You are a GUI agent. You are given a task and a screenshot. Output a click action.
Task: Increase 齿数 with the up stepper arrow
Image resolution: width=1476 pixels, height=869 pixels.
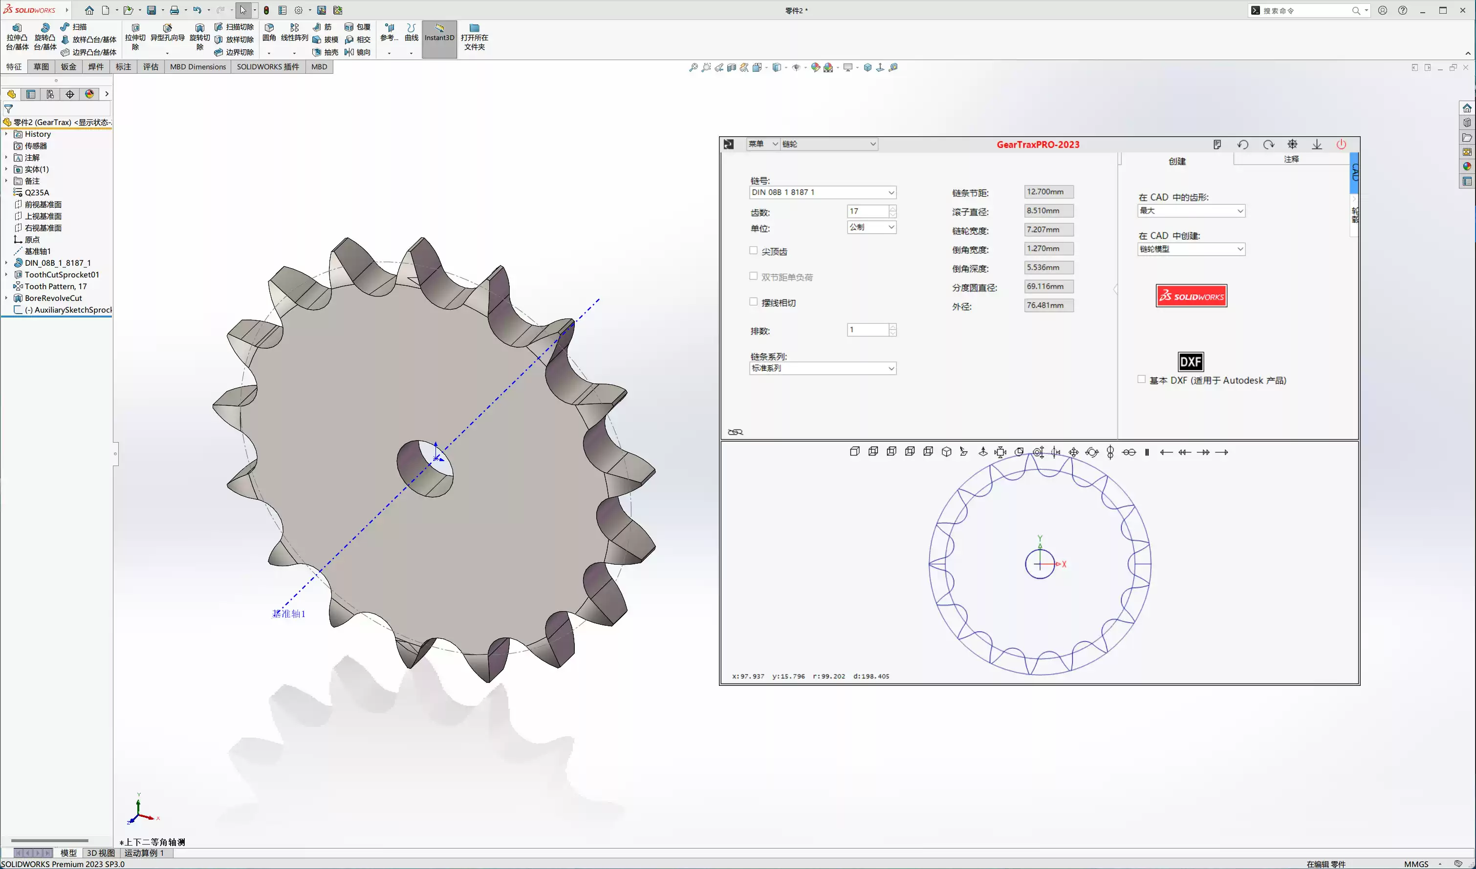point(892,209)
